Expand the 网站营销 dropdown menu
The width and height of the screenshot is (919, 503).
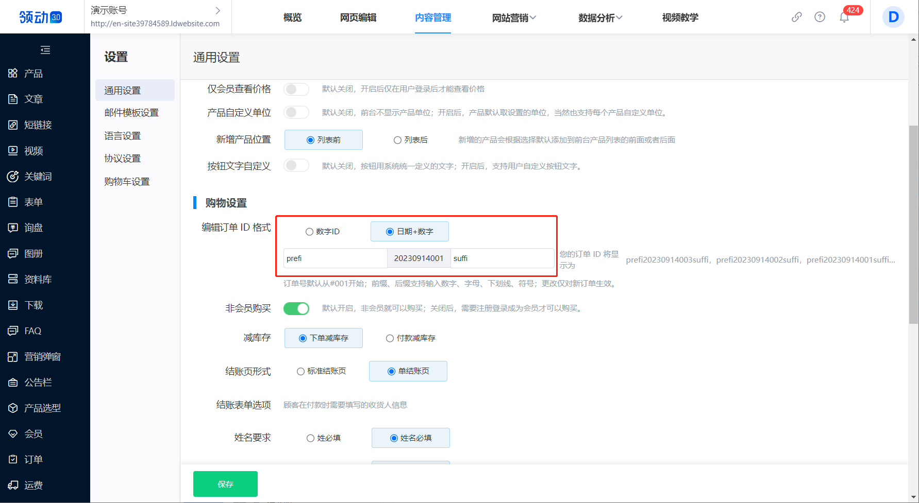[x=514, y=18]
